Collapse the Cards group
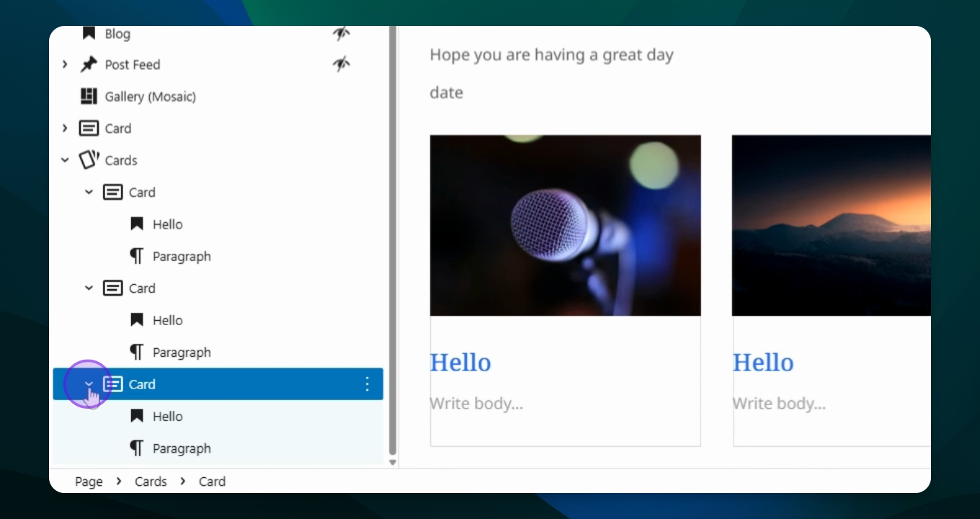The height and width of the screenshot is (519, 980). [x=65, y=160]
